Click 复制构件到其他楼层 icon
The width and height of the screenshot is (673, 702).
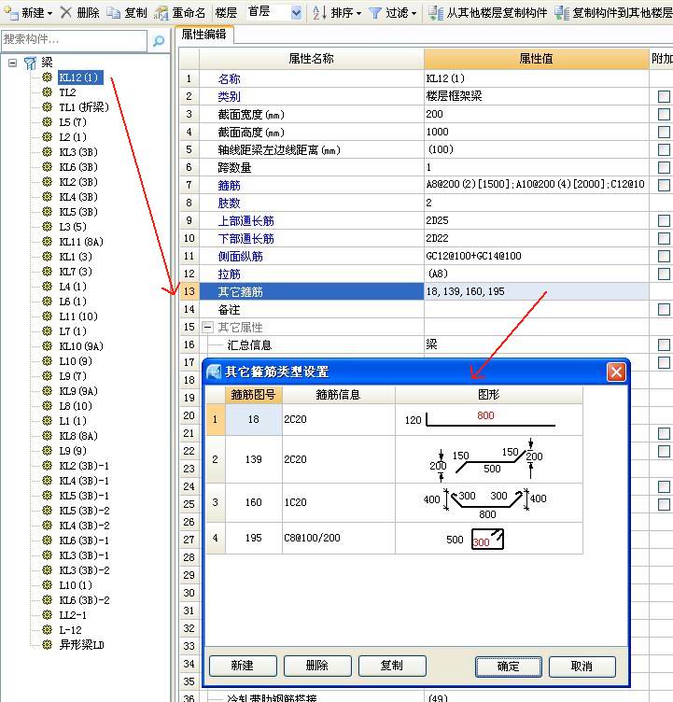tap(562, 13)
